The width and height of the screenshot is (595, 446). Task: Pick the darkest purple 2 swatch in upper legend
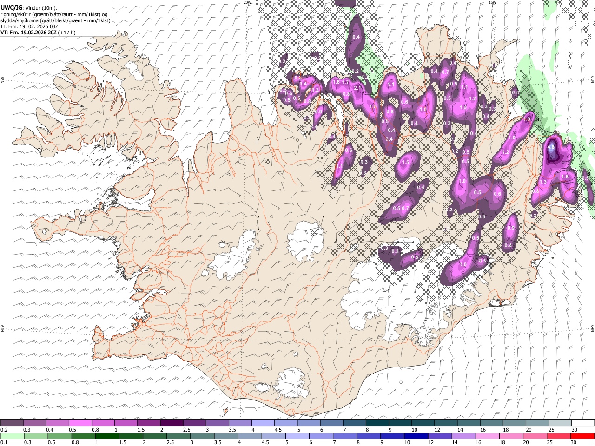171,423
